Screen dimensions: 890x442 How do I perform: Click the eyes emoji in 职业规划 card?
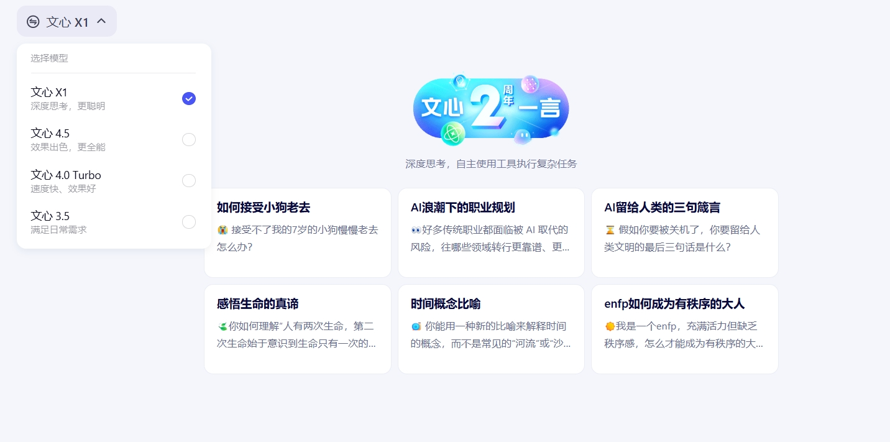416,230
